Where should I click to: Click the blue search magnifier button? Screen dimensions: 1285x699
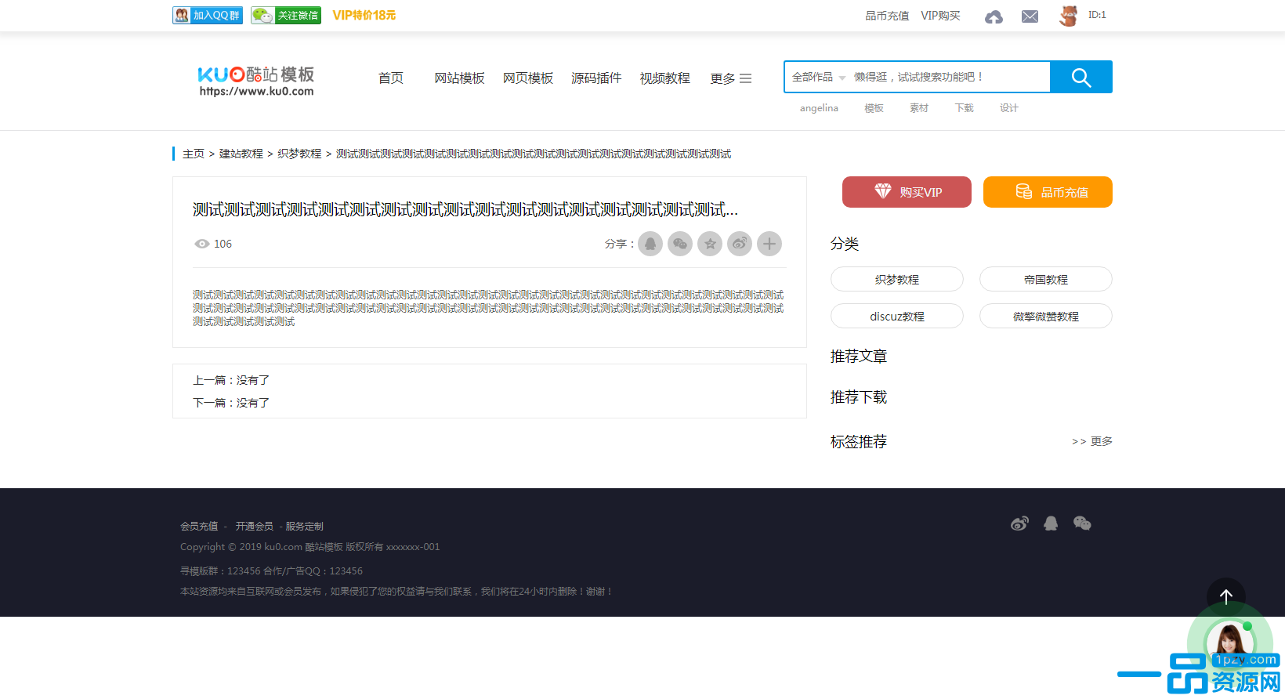(x=1080, y=77)
